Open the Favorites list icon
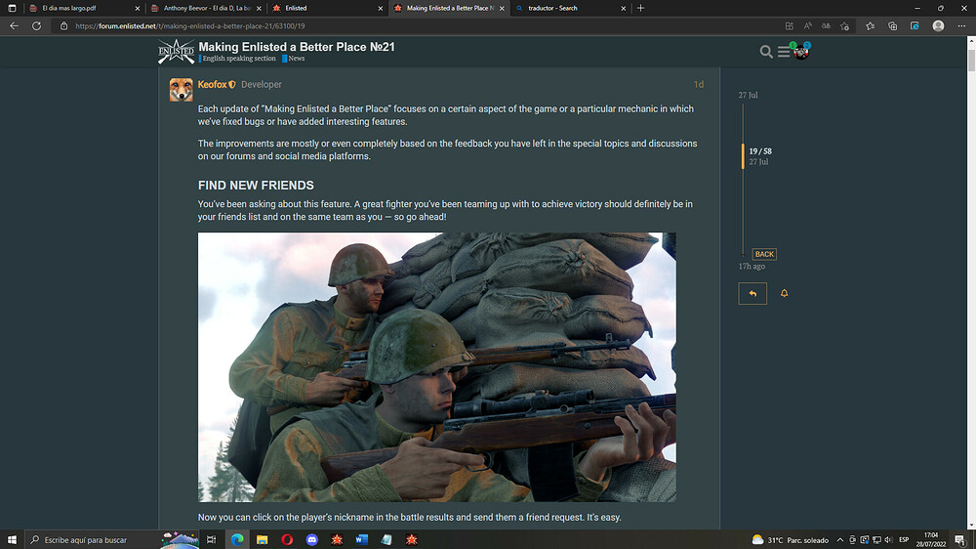Image resolution: width=976 pixels, height=549 pixels. point(871,26)
